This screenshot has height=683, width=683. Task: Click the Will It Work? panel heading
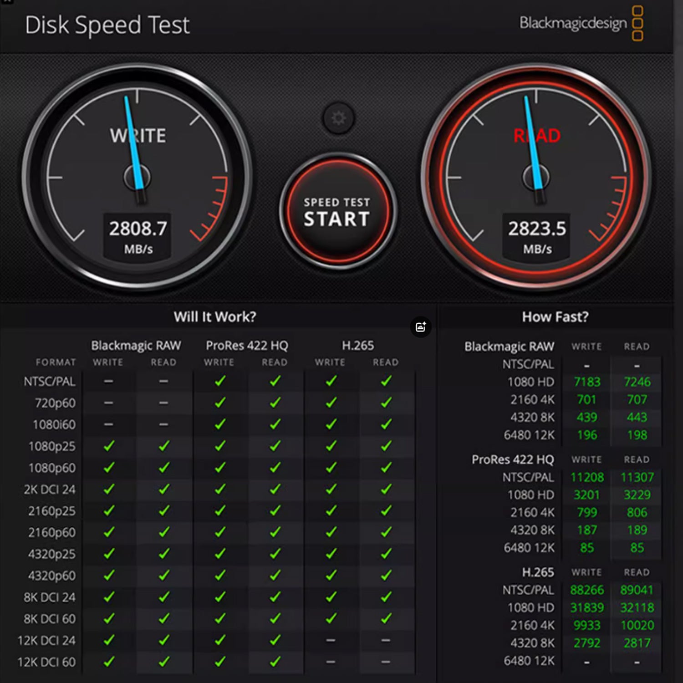[x=215, y=317]
